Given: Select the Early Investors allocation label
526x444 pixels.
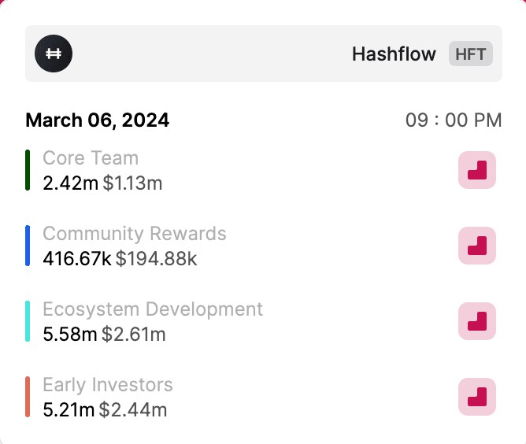Looking at the screenshot, I should [x=108, y=385].
